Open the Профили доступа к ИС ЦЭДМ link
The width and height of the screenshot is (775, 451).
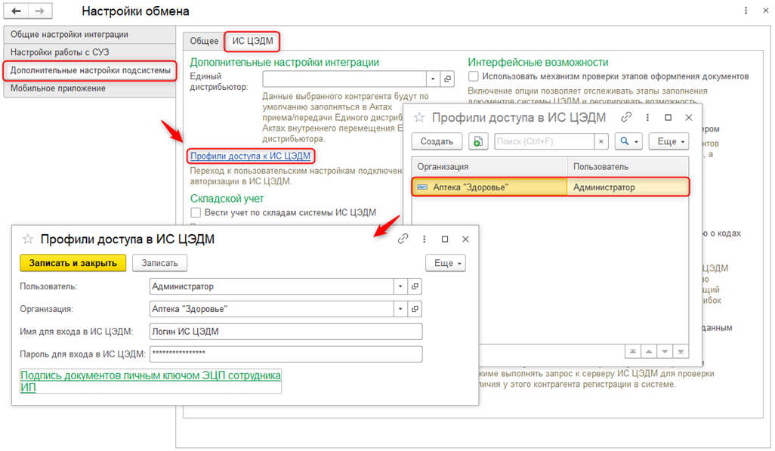point(250,156)
